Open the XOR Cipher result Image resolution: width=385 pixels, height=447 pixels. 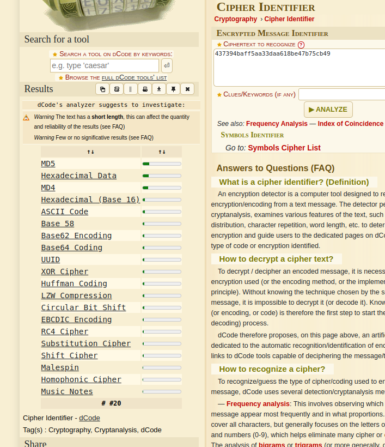65,271
